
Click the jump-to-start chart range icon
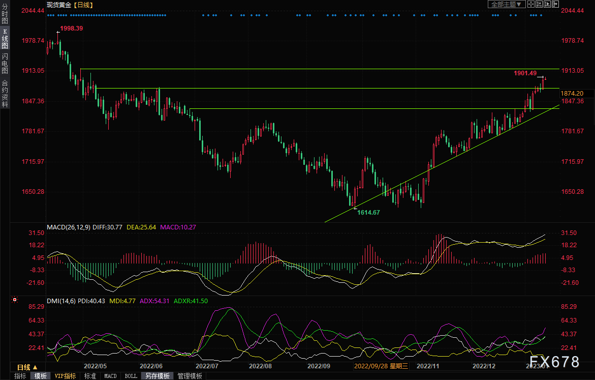pos(539,4)
